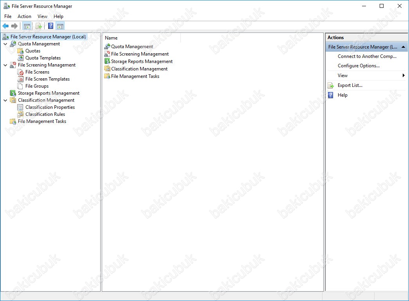Select Storage Reports Management text in Name list
Screen dimensions: 409x301
point(142,61)
